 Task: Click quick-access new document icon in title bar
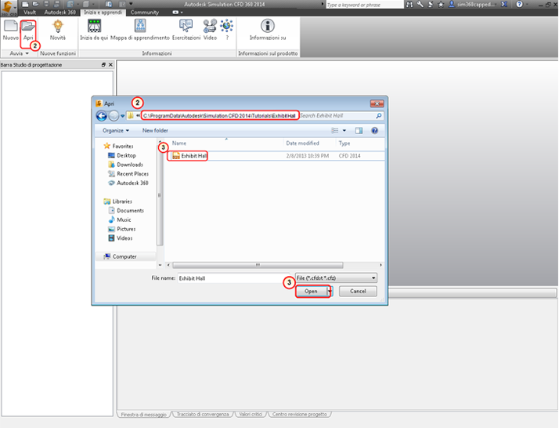pyautogui.click(x=25, y=4)
